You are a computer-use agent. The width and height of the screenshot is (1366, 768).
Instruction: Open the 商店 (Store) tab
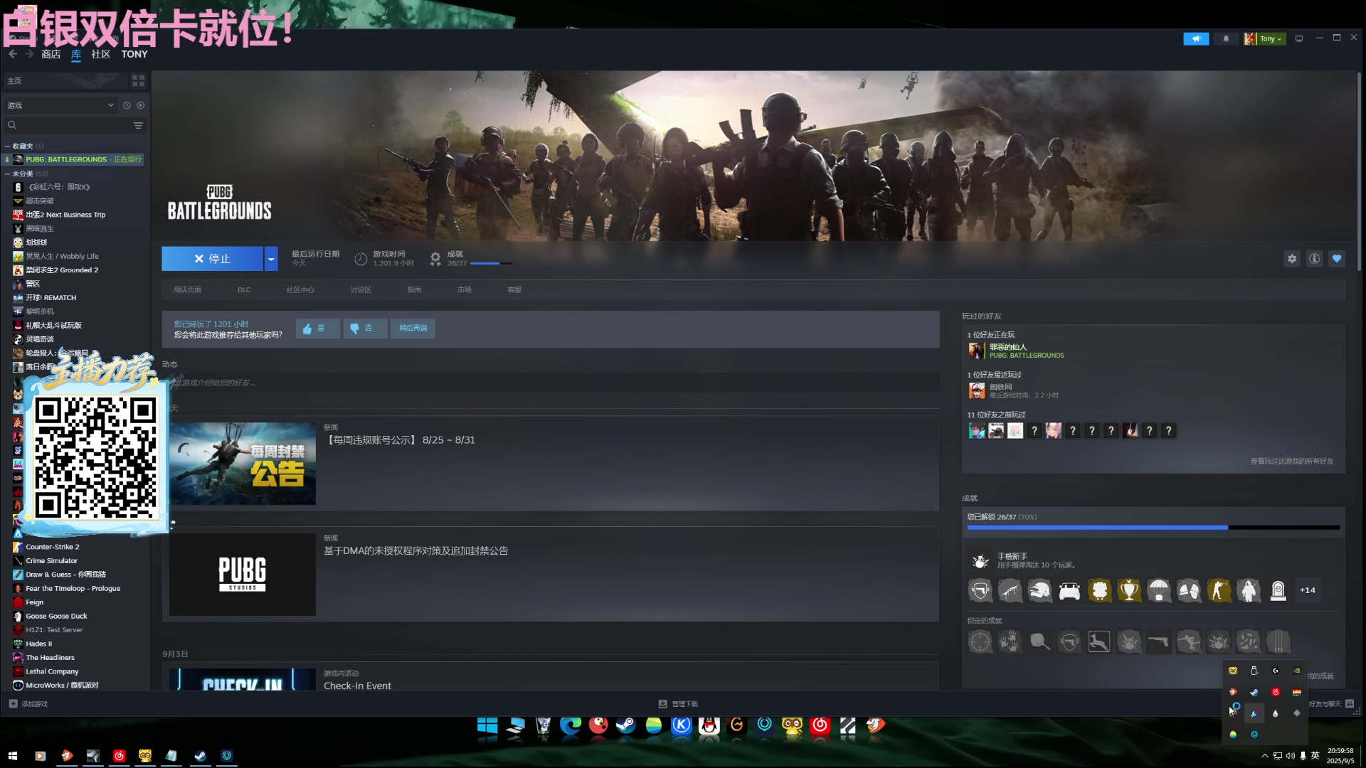(x=51, y=54)
